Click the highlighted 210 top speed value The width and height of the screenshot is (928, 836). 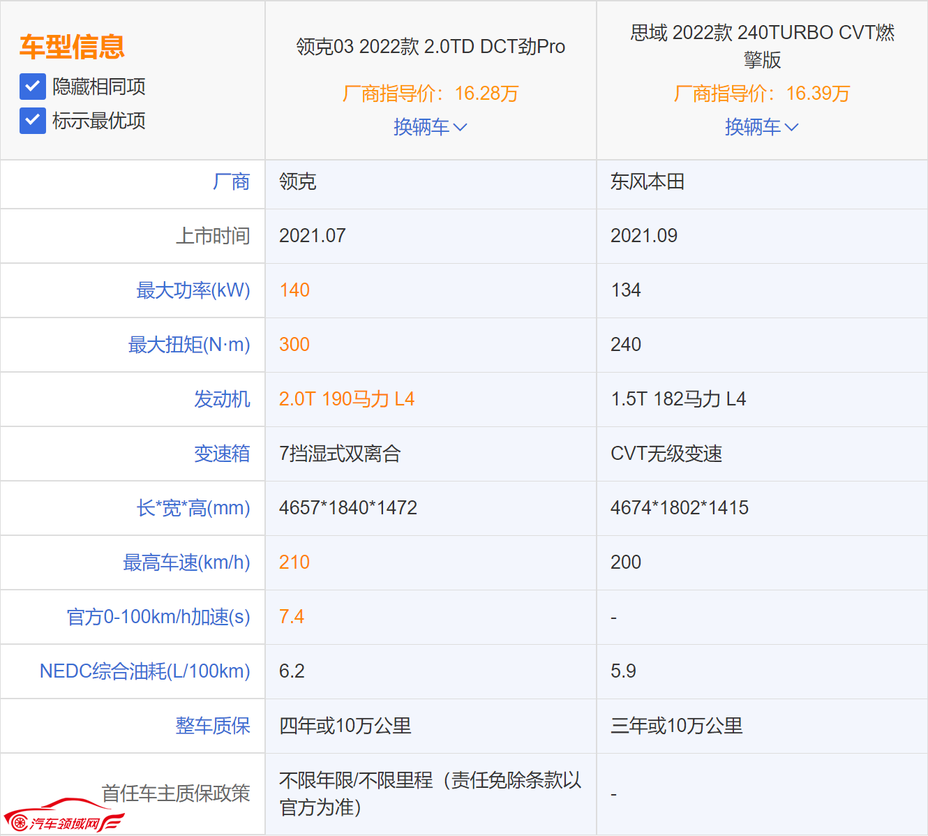(x=294, y=562)
